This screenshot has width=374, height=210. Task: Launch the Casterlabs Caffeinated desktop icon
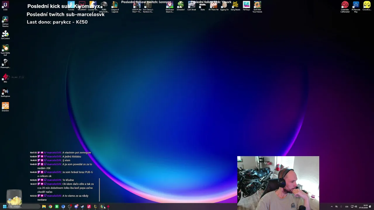pos(345,7)
